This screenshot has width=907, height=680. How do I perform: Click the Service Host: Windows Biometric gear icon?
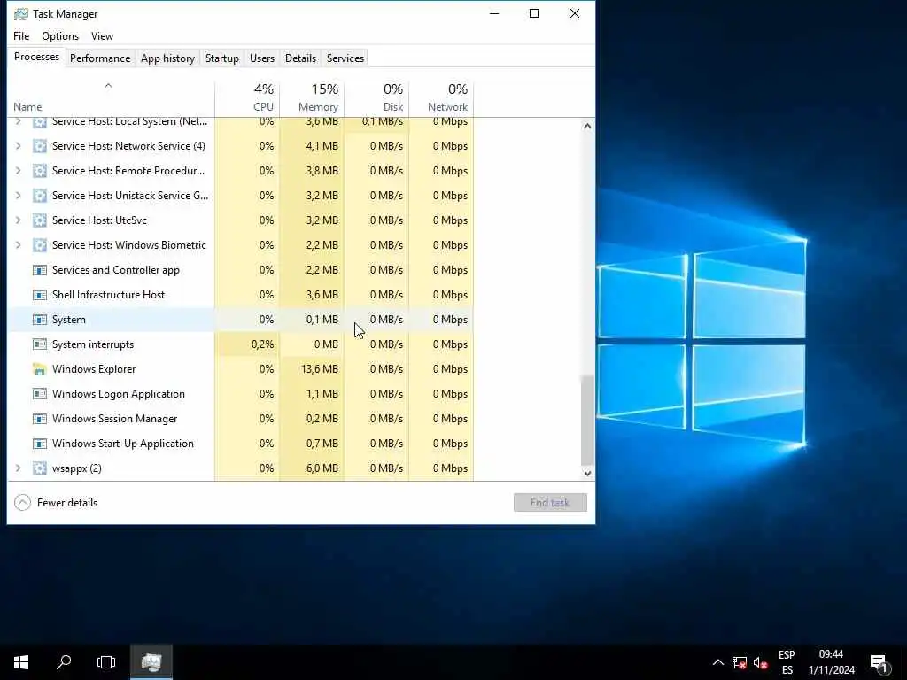point(39,246)
